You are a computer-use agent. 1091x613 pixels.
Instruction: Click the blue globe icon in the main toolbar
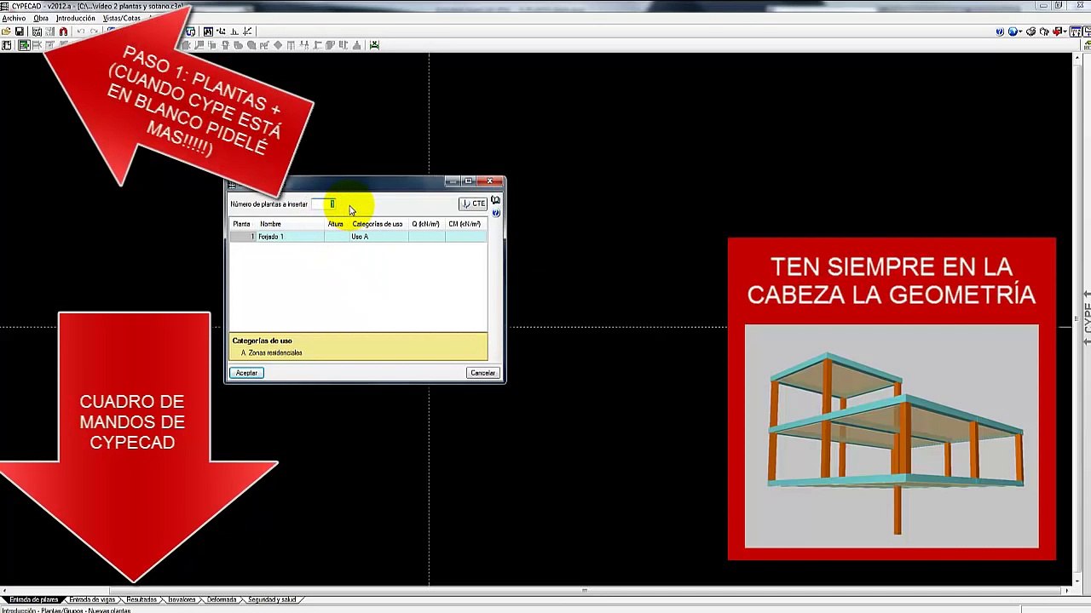point(1013,32)
